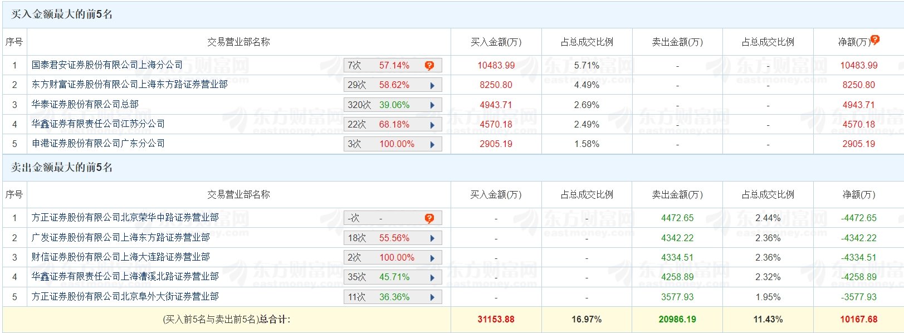
Task: Click the total share 11.43%
Action: click(768, 320)
